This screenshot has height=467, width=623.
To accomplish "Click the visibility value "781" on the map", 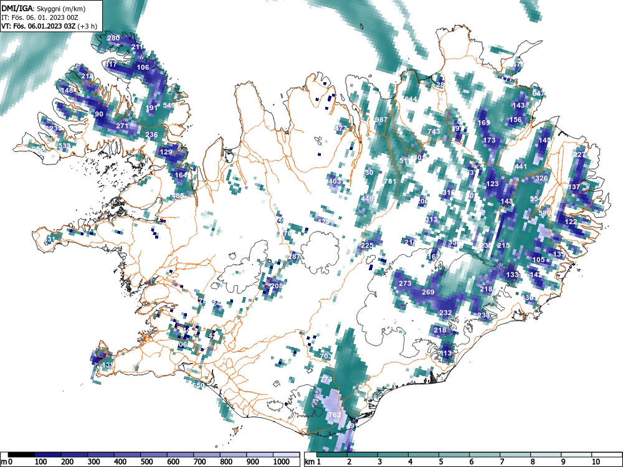I will coord(390,181).
